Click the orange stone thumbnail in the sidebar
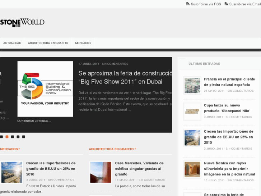Image resolution: width=261 pixels, height=196 pixels. tap(192, 169)
